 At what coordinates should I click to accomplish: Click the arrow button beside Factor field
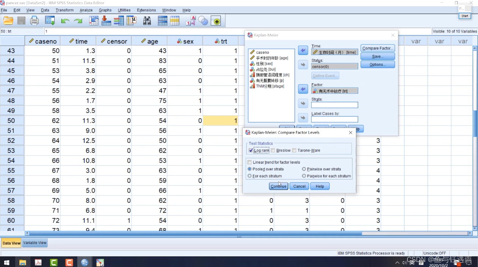303,89
